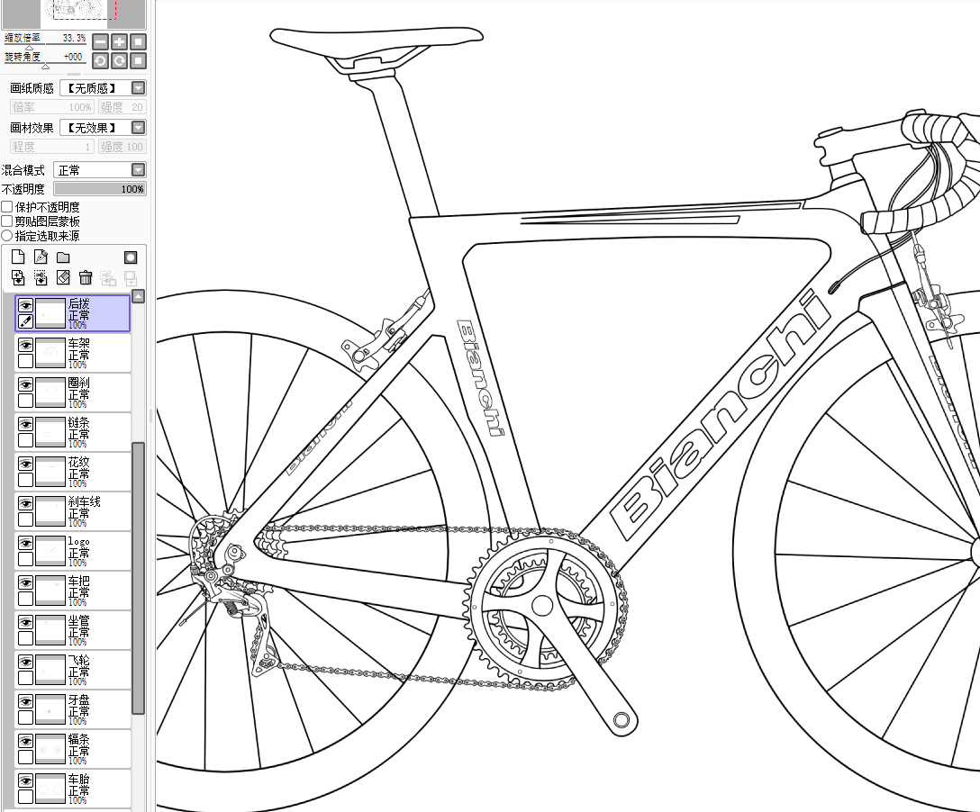980x812 pixels.
Task: Enable the 保护不透明度 checkbox
Action: [x=7, y=207]
